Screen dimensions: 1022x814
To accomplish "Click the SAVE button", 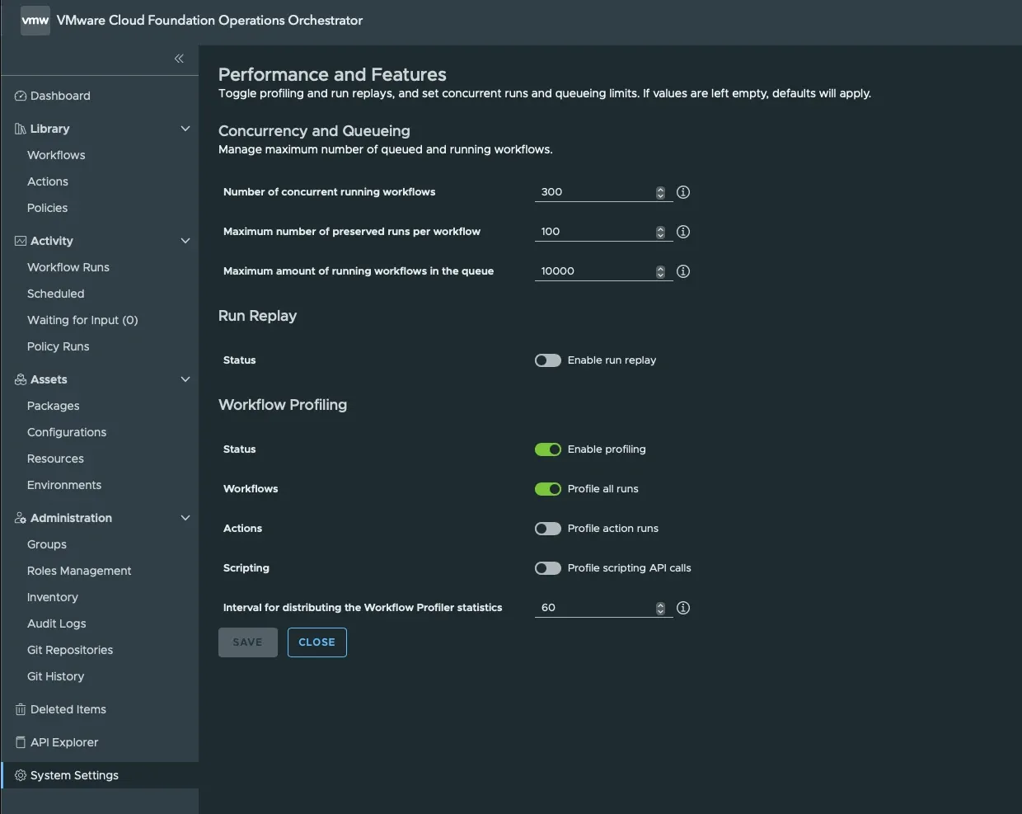I will coord(248,642).
